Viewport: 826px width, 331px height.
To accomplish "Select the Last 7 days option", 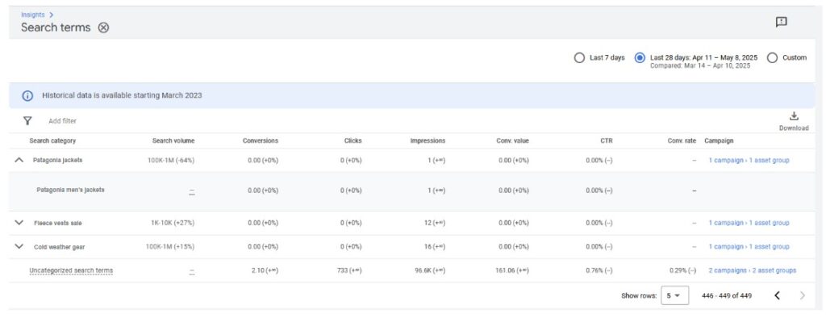I will tap(578, 58).
